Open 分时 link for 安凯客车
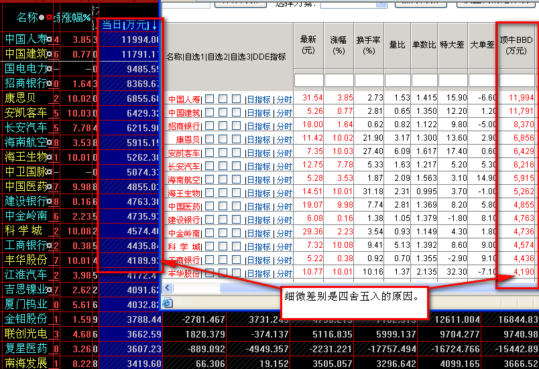 pos(284,153)
